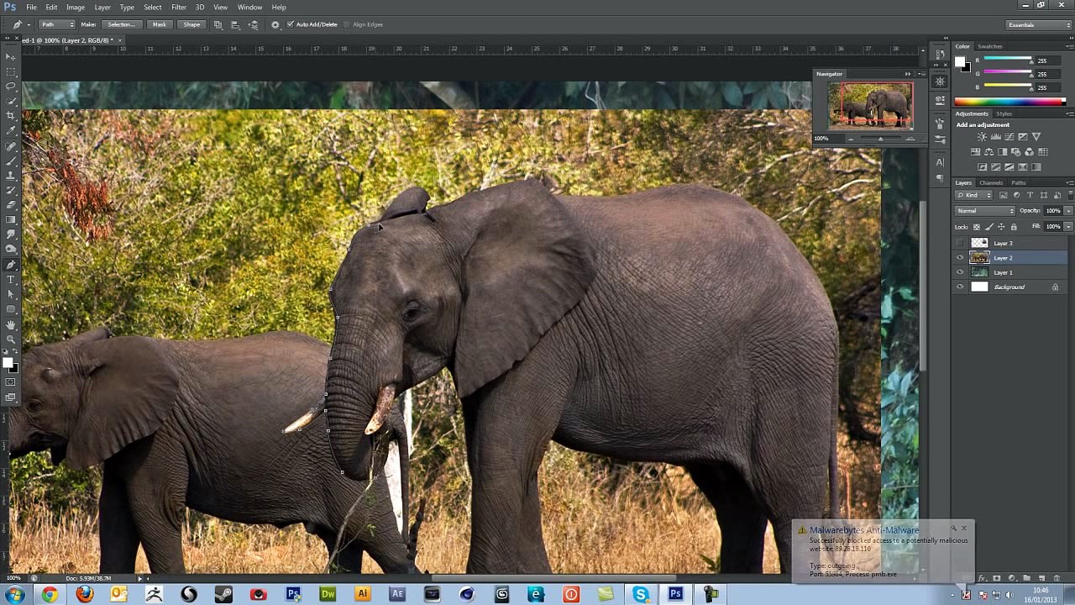Click the Selection... button
This screenshot has width=1075, height=605.
[122, 24]
